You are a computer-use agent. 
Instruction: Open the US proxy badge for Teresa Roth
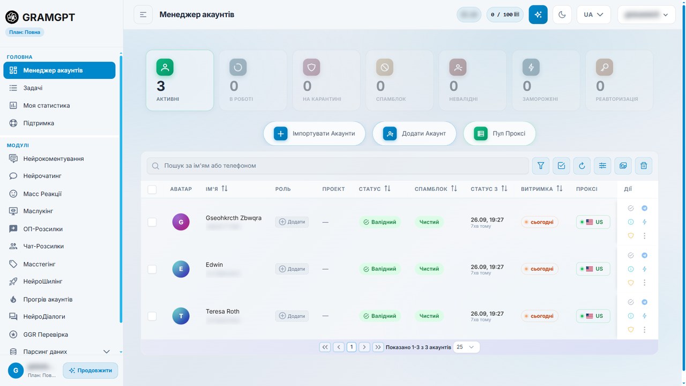tap(593, 316)
